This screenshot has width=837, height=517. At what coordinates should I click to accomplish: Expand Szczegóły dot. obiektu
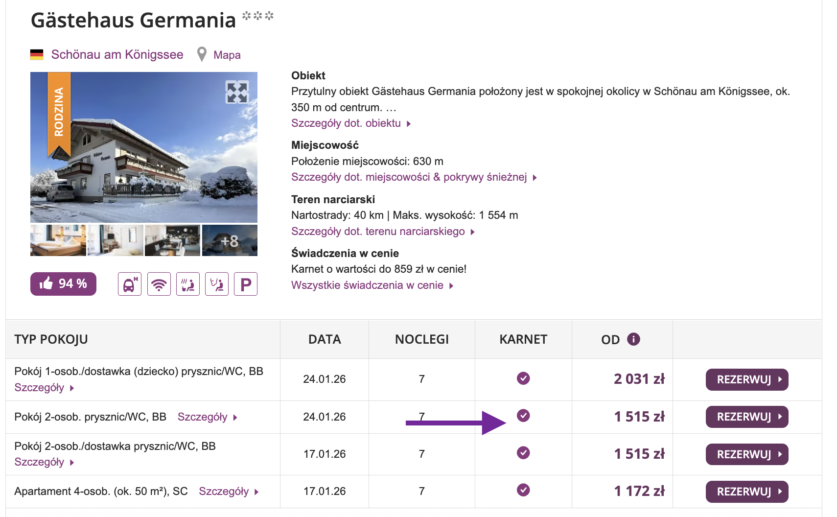[350, 123]
